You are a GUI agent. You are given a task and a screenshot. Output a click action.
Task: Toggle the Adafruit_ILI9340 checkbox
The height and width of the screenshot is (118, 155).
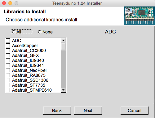(x=8, y=60)
